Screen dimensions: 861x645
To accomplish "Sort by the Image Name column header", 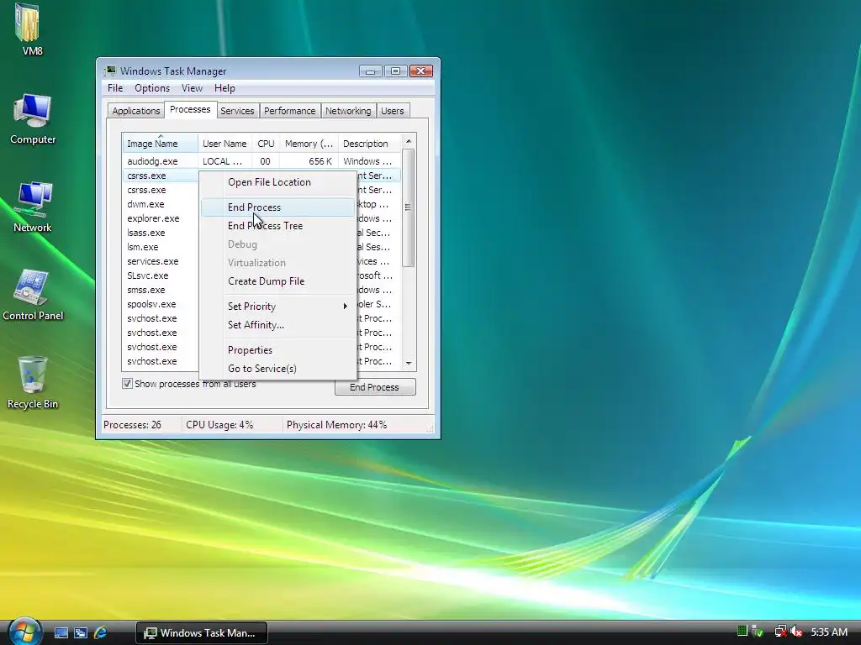I will [160, 143].
